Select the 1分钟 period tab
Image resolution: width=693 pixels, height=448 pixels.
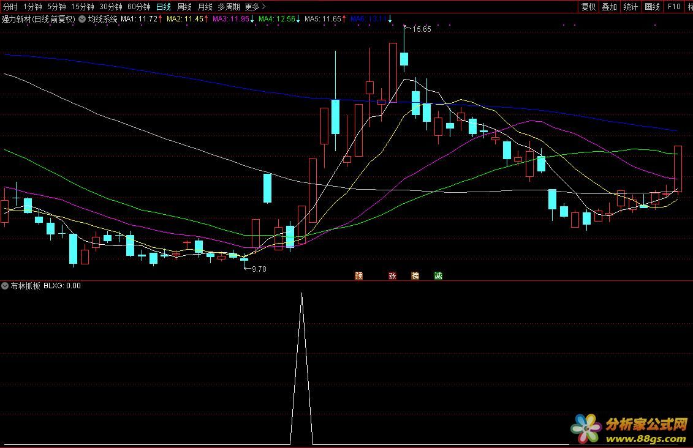(32, 7)
